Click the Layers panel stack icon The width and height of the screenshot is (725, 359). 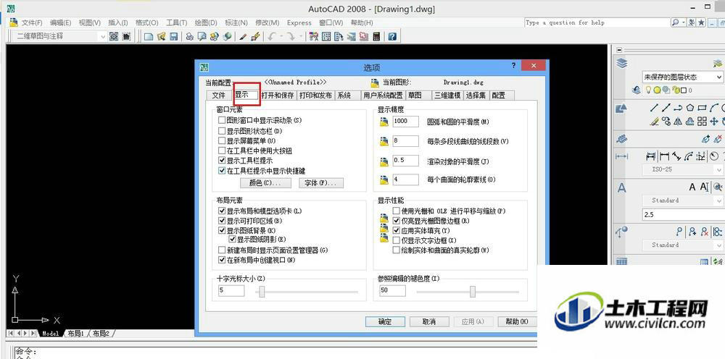coord(622,63)
